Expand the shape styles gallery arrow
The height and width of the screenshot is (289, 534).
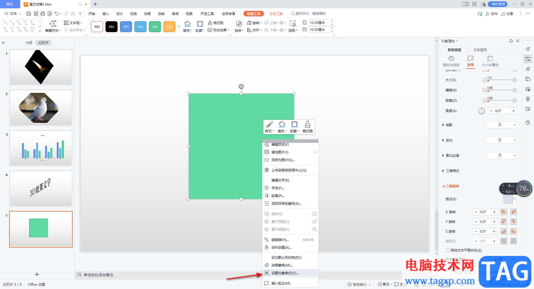point(178,26)
